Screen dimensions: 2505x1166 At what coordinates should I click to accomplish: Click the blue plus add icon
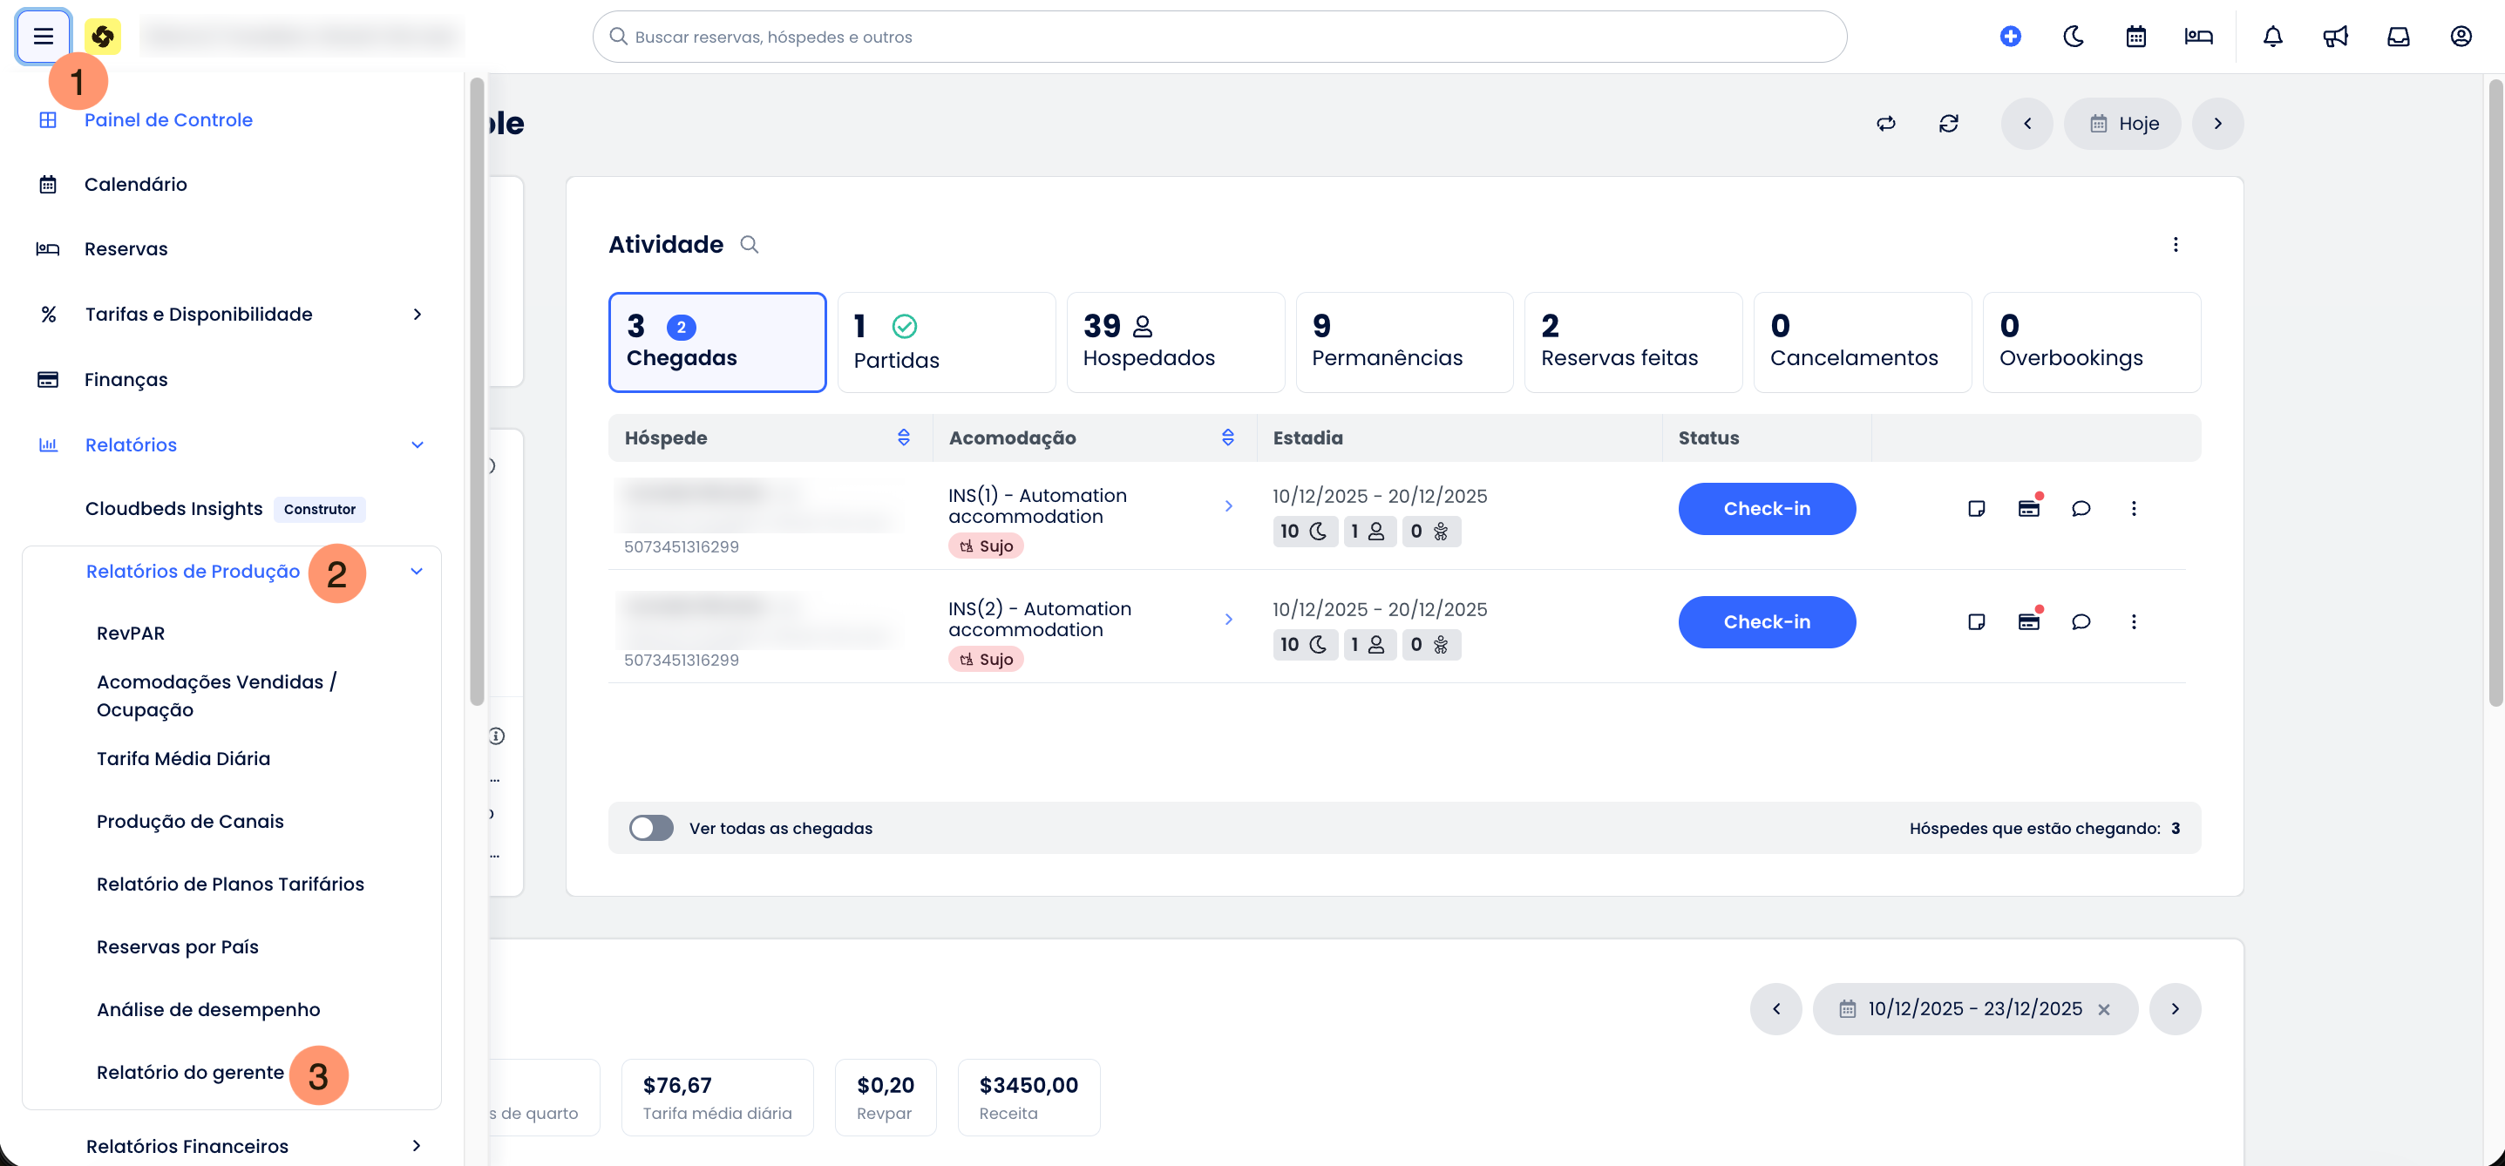2010,36
